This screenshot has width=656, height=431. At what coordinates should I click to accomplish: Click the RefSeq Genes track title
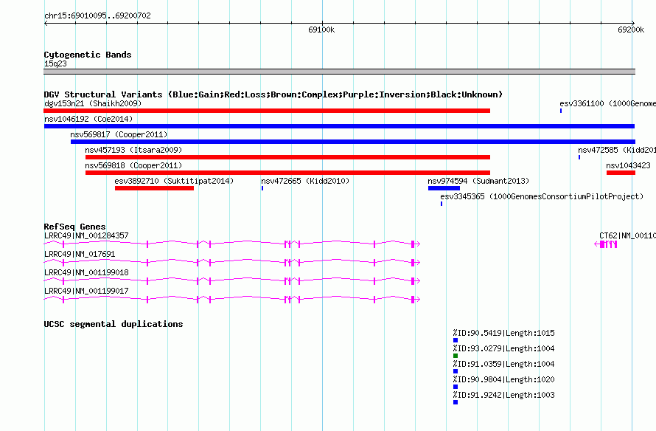click(74, 226)
